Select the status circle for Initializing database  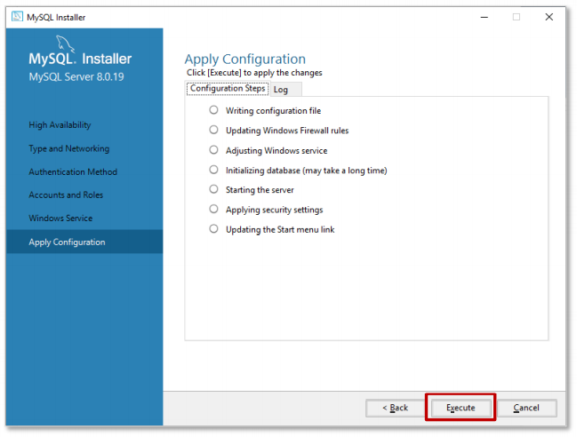pos(213,170)
